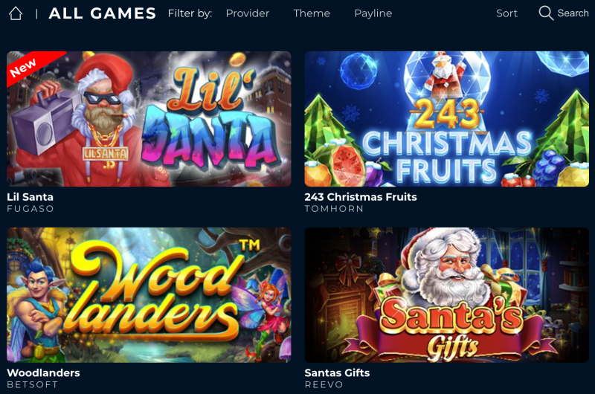Select the BETSOFT provider label
The height and width of the screenshot is (394, 595).
coord(32,384)
